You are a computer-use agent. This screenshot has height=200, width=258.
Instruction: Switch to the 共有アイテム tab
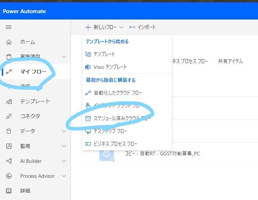(x=230, y=61)
